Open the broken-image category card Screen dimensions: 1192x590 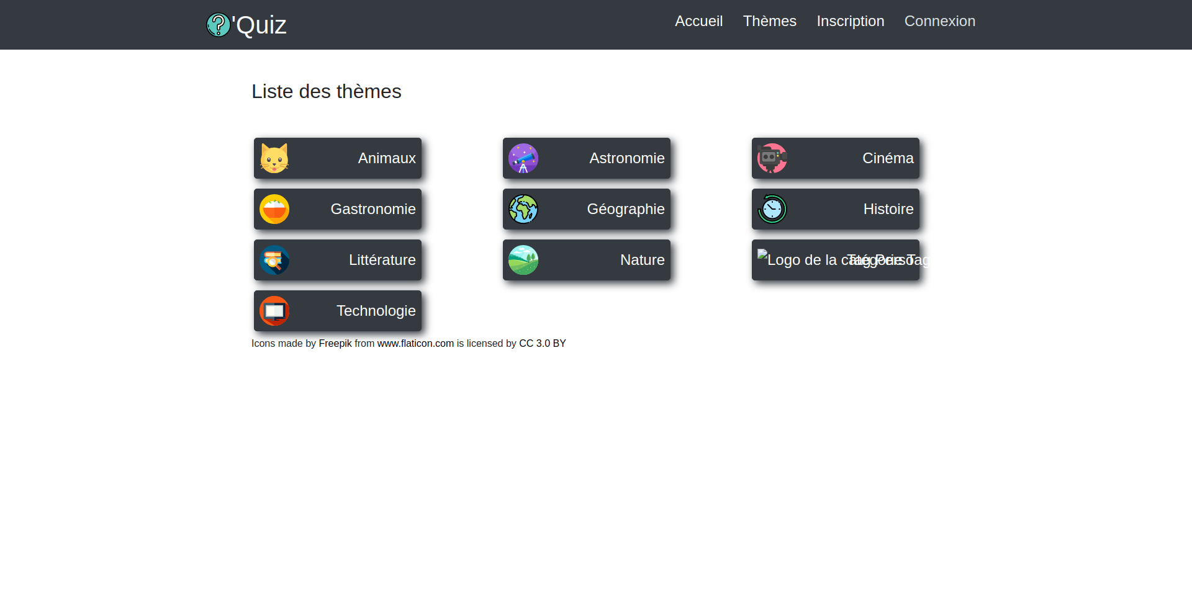tap(835, 260)
